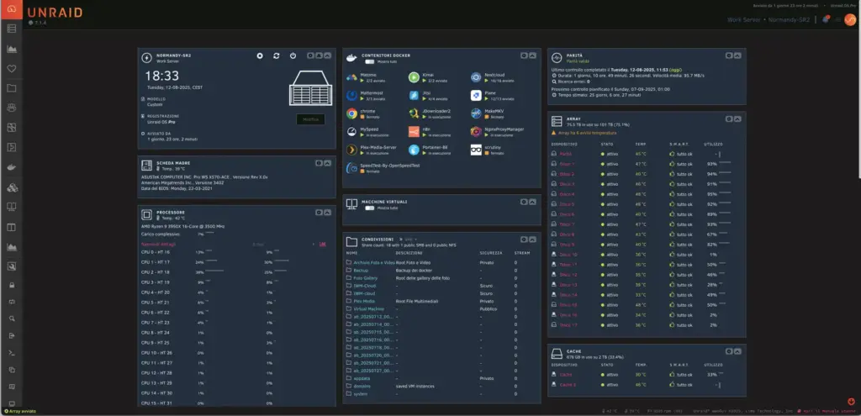Click the chrome container icon
Viewport: 861px width, 416px height.
[x=351, y=113]
